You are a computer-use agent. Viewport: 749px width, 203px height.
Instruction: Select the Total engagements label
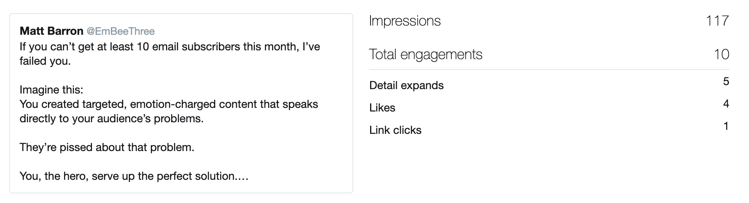[426, 54]
